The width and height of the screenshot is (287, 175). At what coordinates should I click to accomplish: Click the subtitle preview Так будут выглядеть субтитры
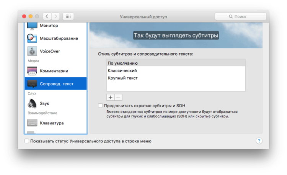[176, 35]
